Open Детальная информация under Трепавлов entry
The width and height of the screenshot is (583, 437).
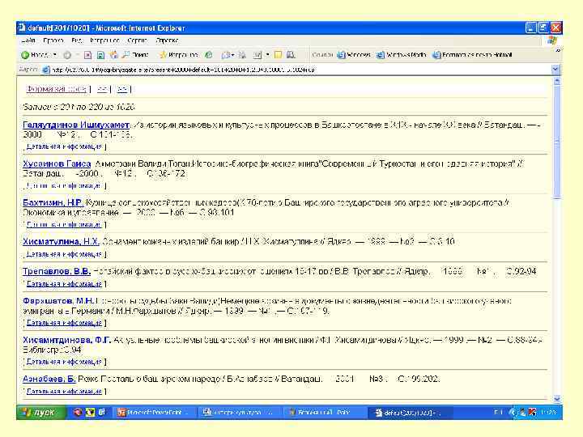(x=64, y=284)
